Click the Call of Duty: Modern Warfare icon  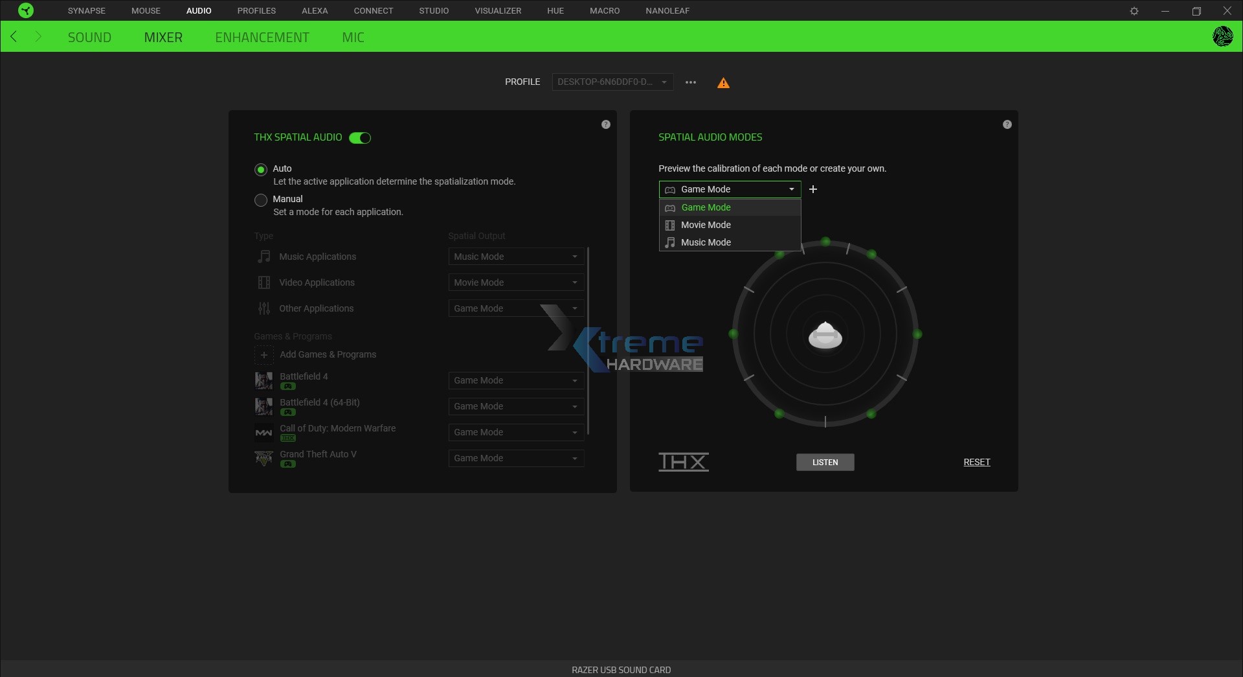263,432
